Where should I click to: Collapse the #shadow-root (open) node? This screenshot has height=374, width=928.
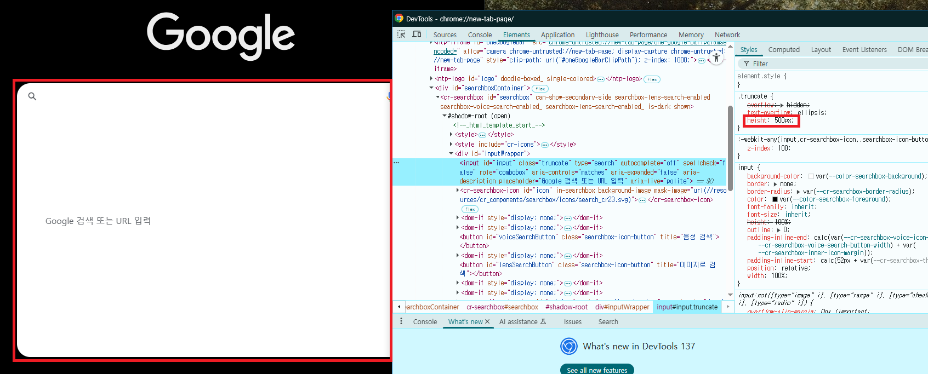[445, 116]
